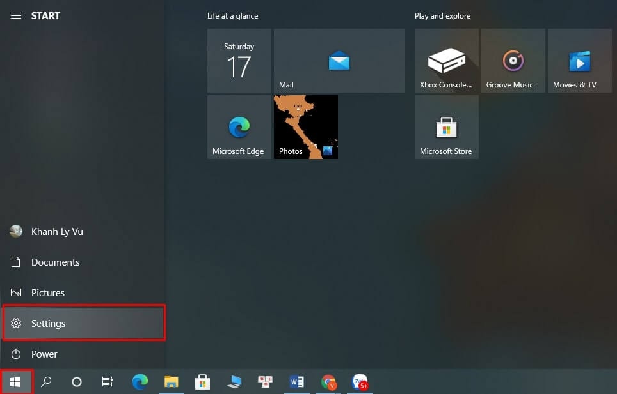This screenshot has height=394, width=617.
Task: Open the Microsoft Store tile
Action: tap(447, 127)
